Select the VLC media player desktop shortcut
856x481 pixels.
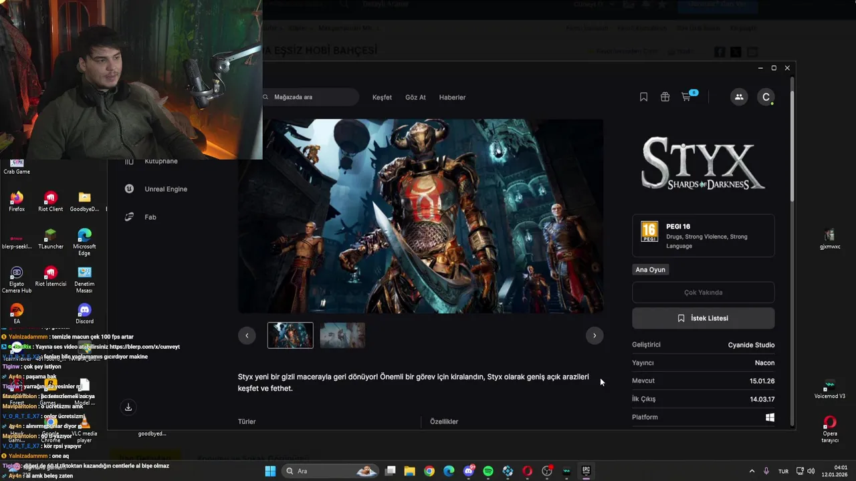[x=84, y=429]
